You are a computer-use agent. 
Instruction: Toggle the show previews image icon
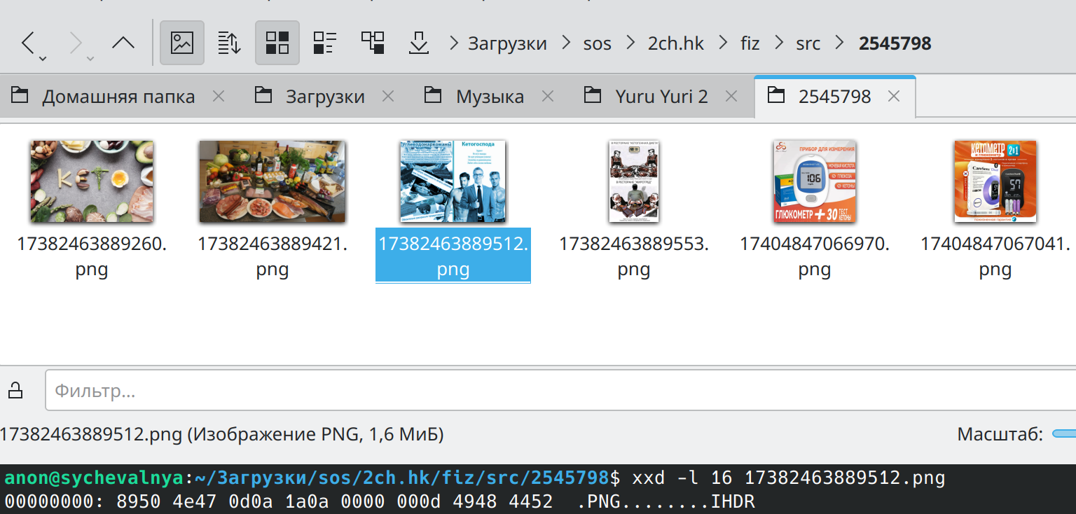182,43
